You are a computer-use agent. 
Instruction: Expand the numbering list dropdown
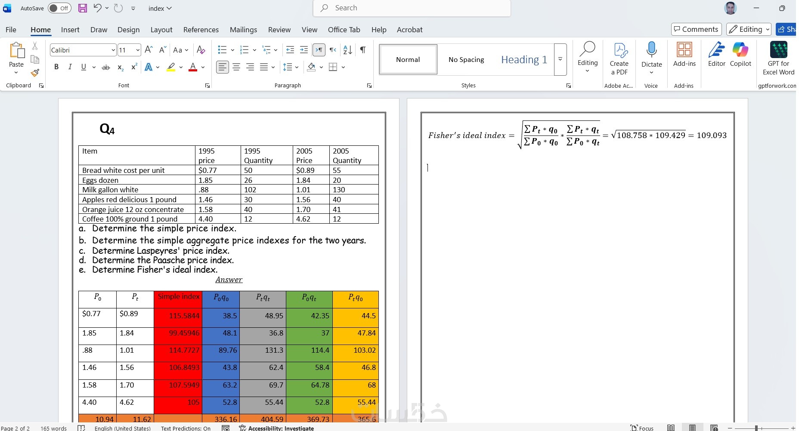[254, 50]
